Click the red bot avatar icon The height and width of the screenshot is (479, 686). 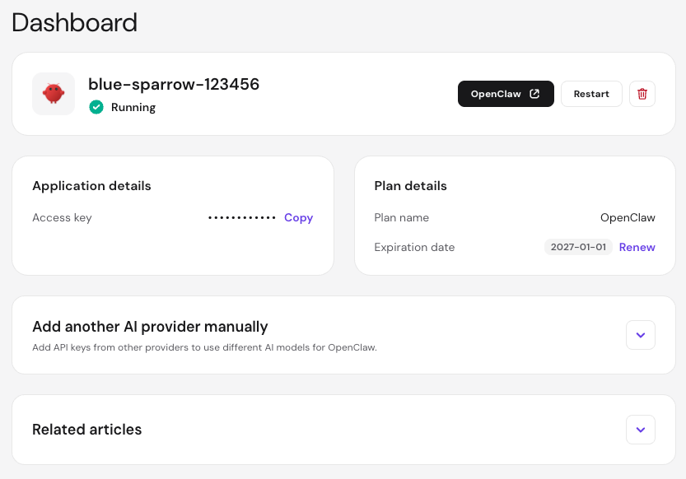tap(54, 94)
